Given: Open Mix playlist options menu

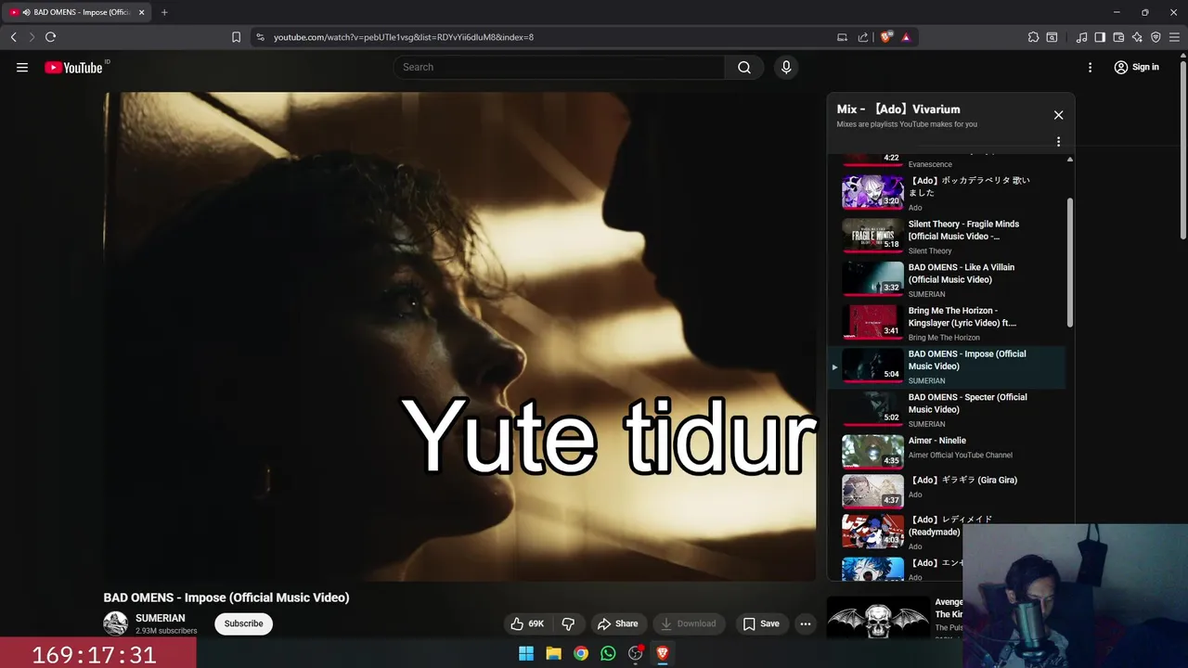Looking at the screenshot, I should [1058, 142].
